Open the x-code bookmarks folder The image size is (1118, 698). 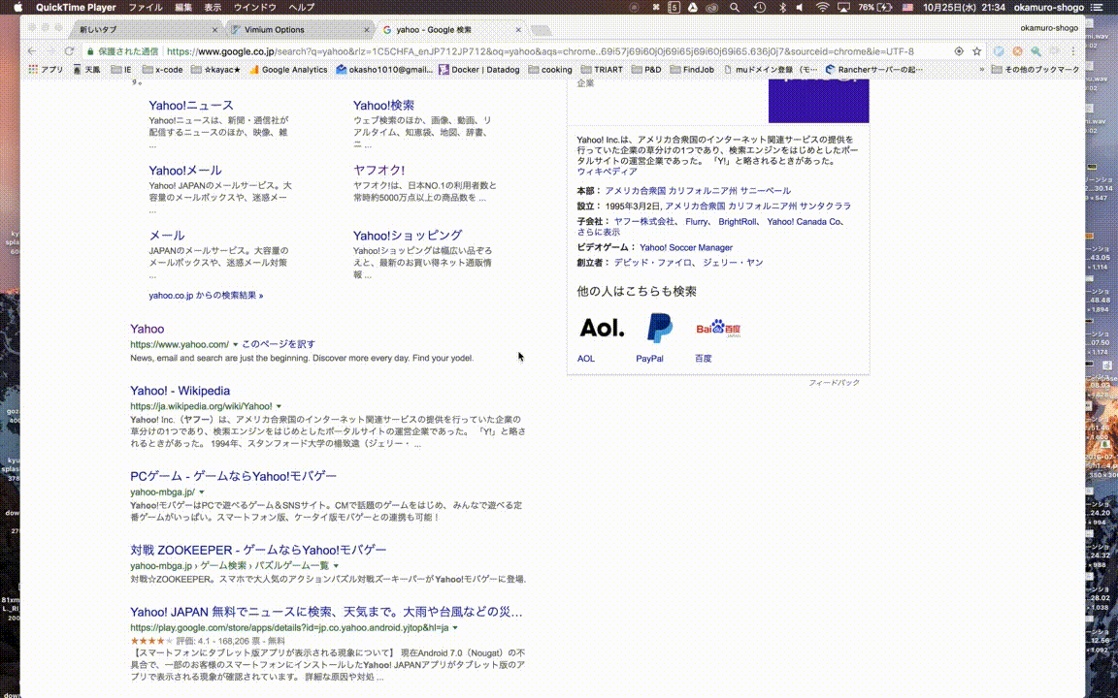pos(163,70)
